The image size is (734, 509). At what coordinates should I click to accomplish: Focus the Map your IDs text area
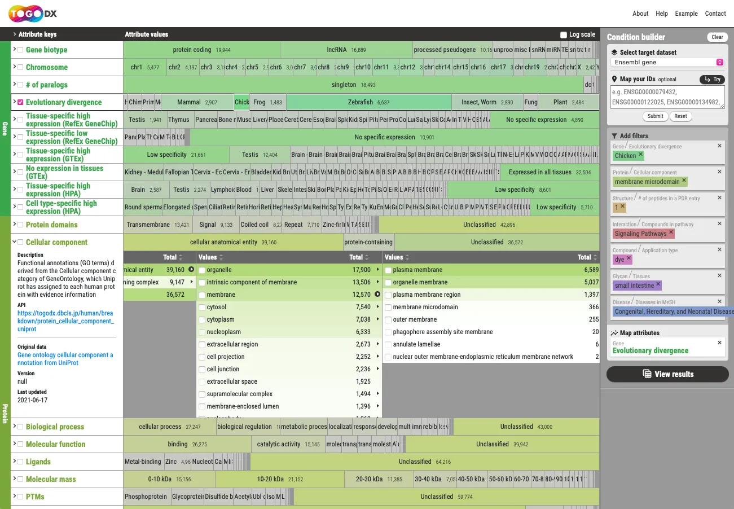pyautogui.click(x=668, y=97)
